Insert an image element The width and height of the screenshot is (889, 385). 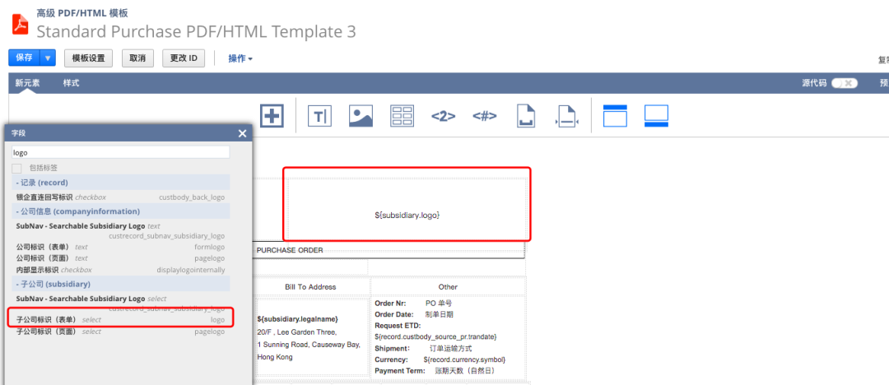[x=361, y=116]
